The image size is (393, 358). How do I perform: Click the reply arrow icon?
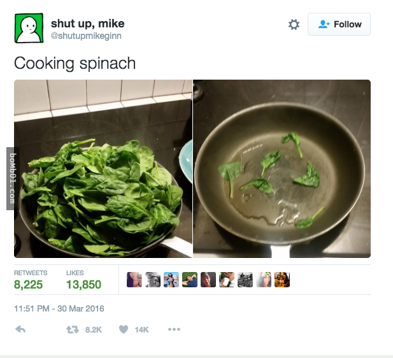pos(20,329)
